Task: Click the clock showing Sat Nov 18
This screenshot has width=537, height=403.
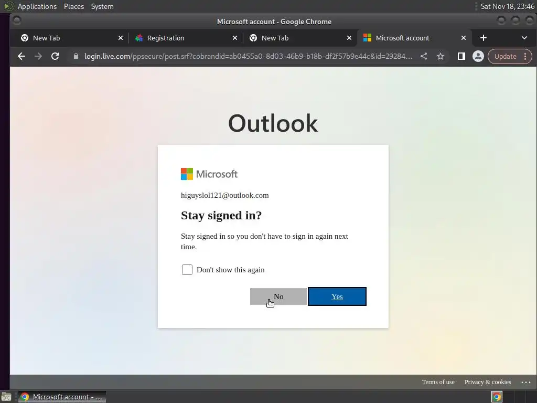Action: click(507, 6)
